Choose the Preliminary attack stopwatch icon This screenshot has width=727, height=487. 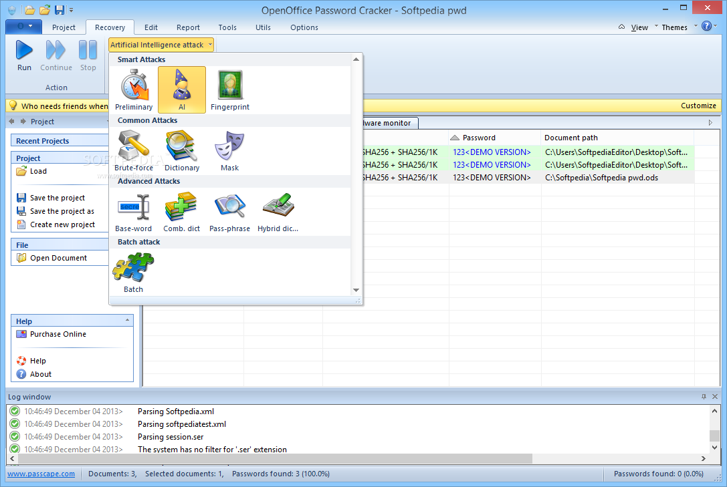(134, 85)
